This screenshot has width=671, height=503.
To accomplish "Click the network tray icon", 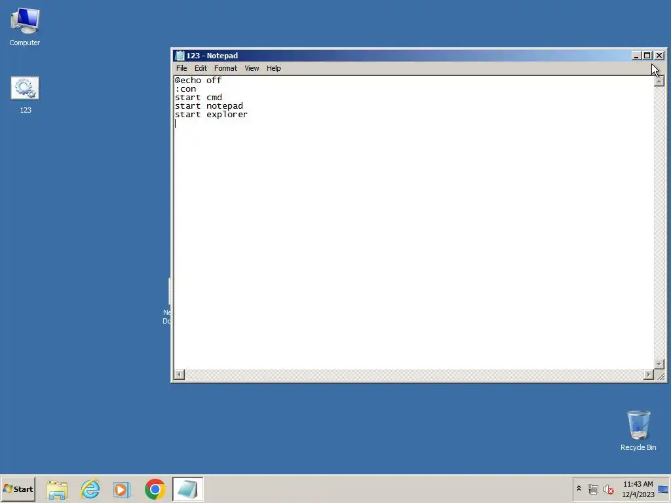I will [592, 489].
